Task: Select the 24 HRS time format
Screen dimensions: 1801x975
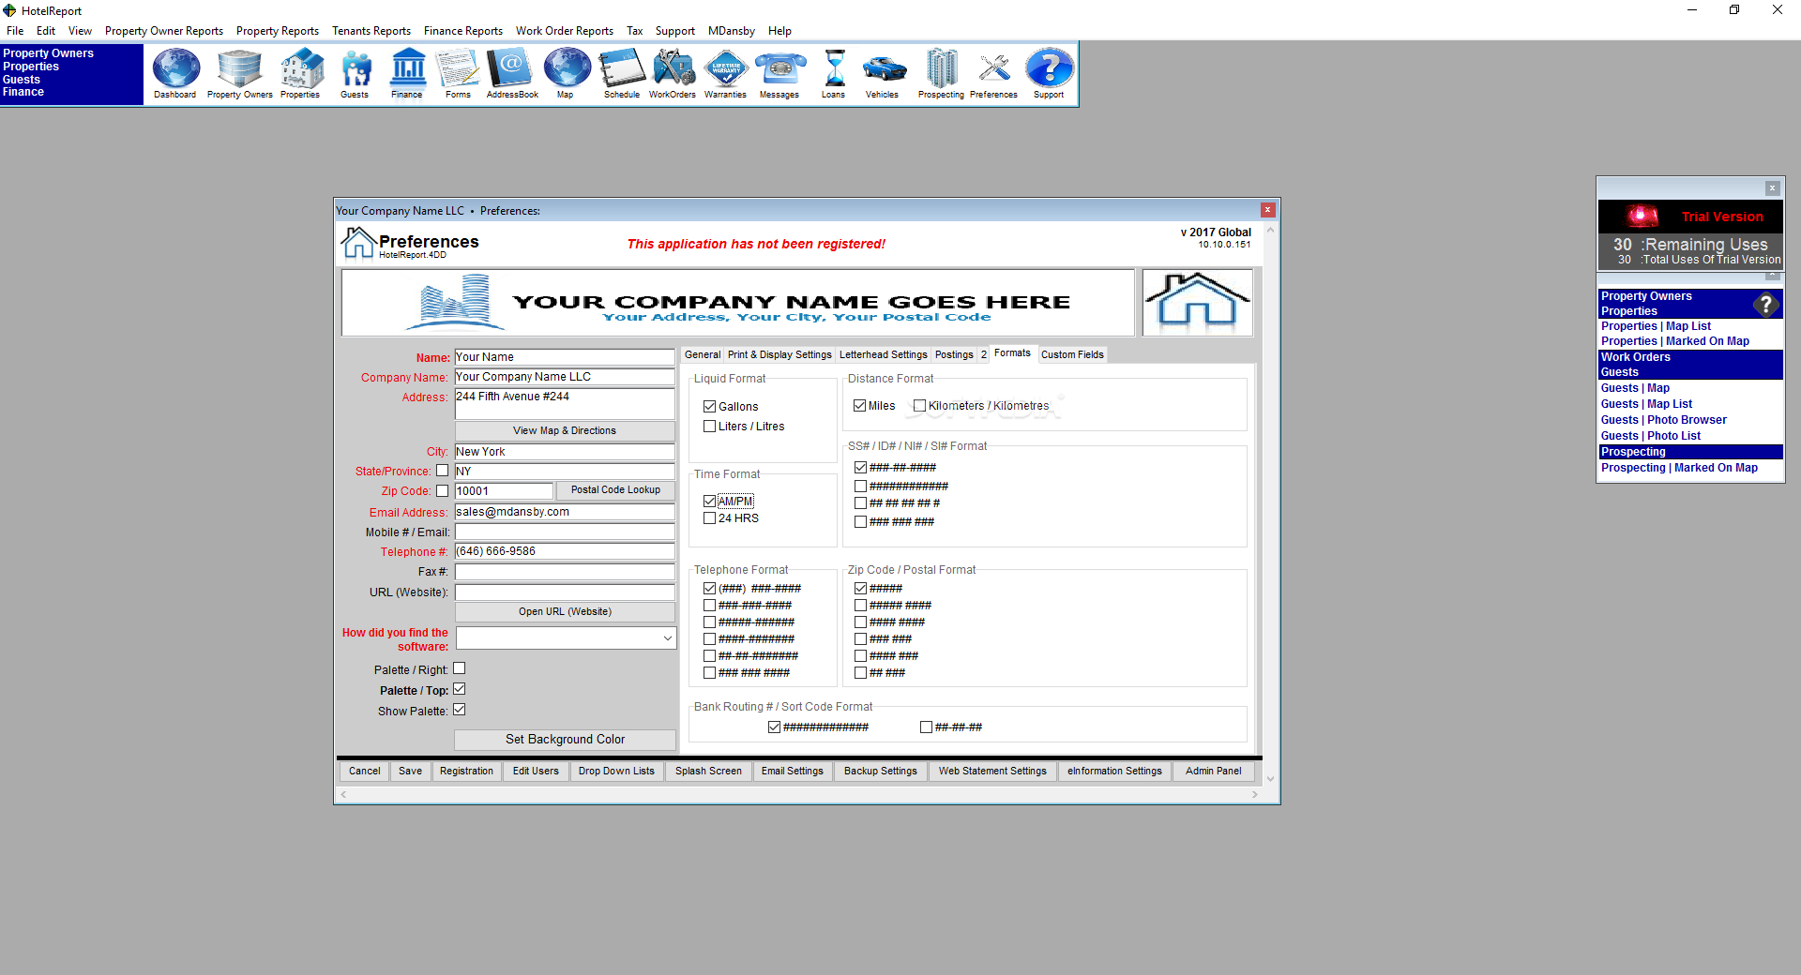Action: point(710,518)
